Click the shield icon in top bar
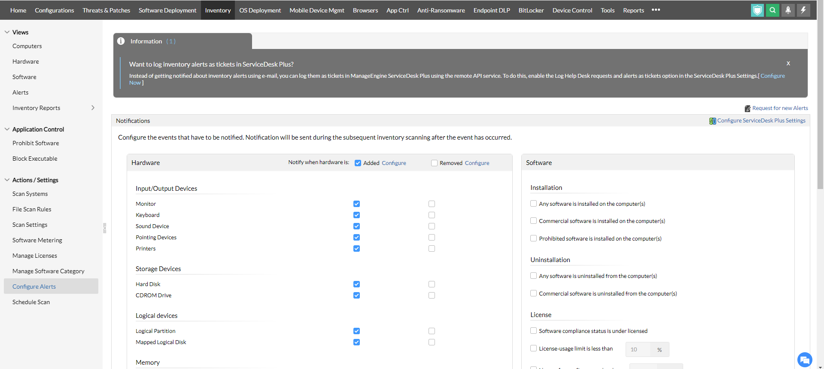This screenshot has height=369, width=824. pos(757,10)
